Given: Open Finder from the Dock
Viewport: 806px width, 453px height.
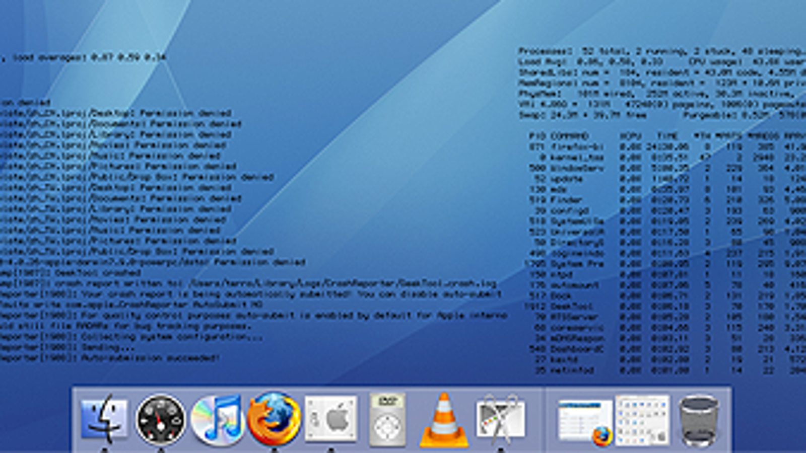Looking at the screenshot, I should [104, 419].
